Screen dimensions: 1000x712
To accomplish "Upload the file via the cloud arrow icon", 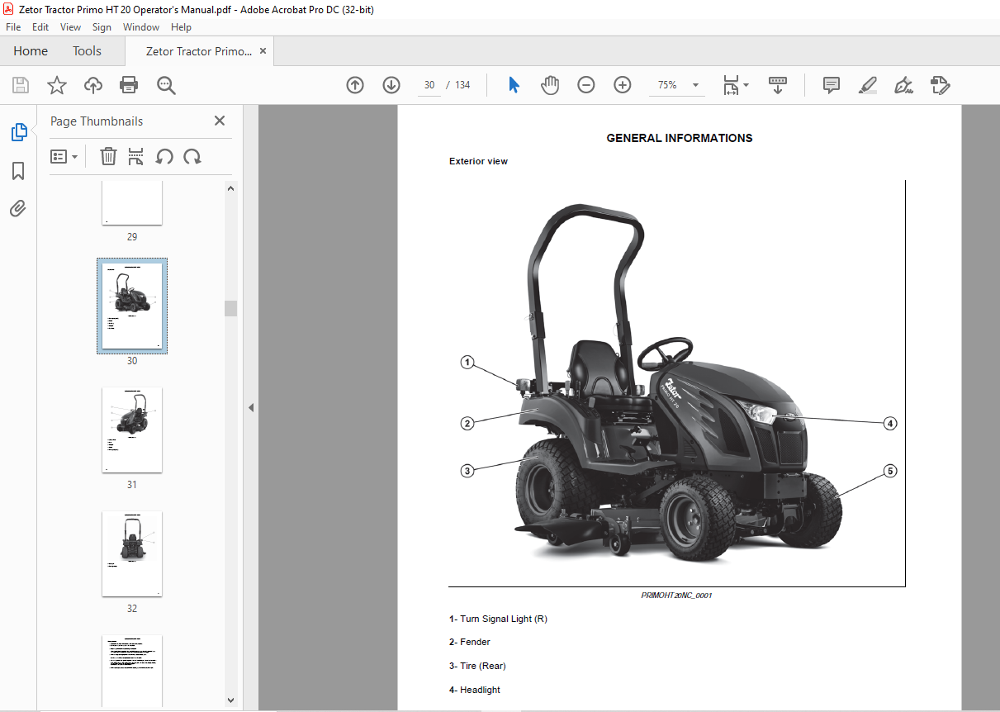I will pyautogui.click(x=93, y=85).
